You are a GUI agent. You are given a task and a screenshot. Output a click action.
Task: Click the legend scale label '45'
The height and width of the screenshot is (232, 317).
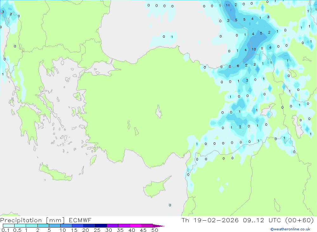point(143,230)
